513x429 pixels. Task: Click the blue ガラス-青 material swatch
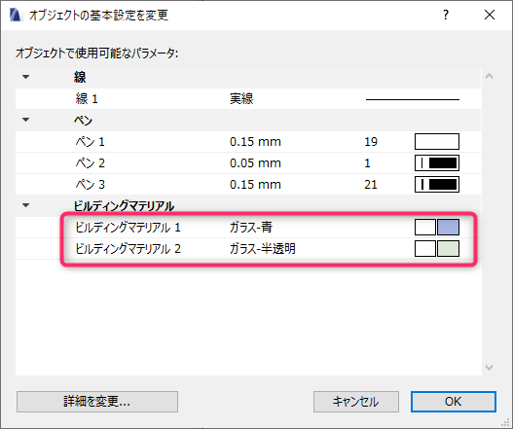pyautogui.click(x=448, y=228)
